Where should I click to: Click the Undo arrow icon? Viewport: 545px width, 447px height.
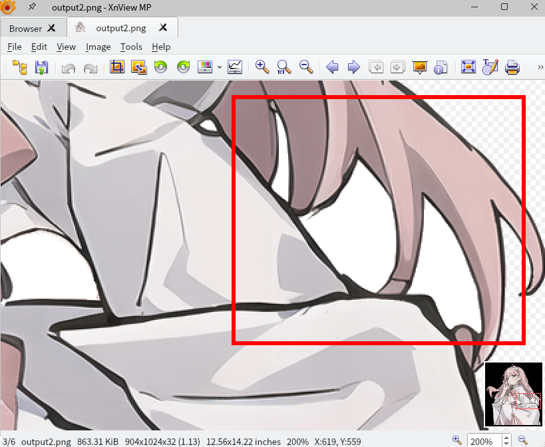pyautogui.click(x=69, y=68)
